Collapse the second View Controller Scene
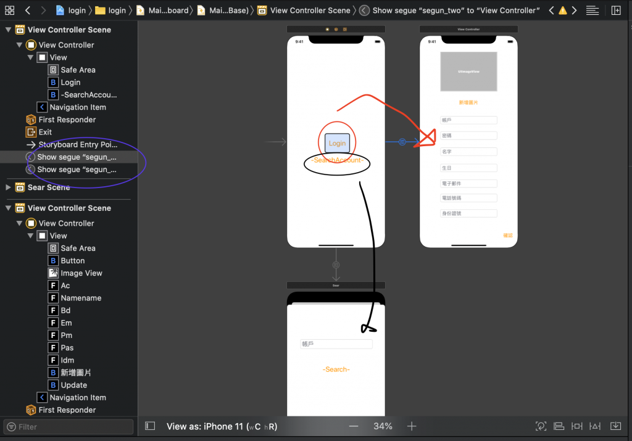This screenshot has height=441, width=632. (8, 208)
